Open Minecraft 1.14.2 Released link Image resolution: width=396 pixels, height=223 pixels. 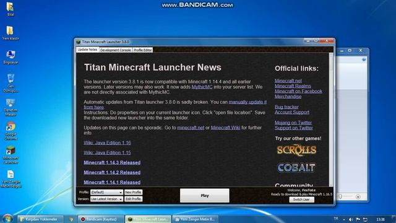click(x=112, y=172)
